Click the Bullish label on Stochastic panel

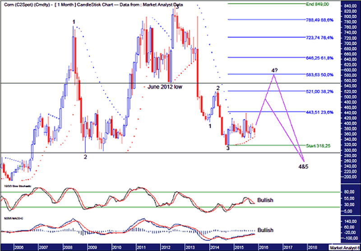coord(265,200)
